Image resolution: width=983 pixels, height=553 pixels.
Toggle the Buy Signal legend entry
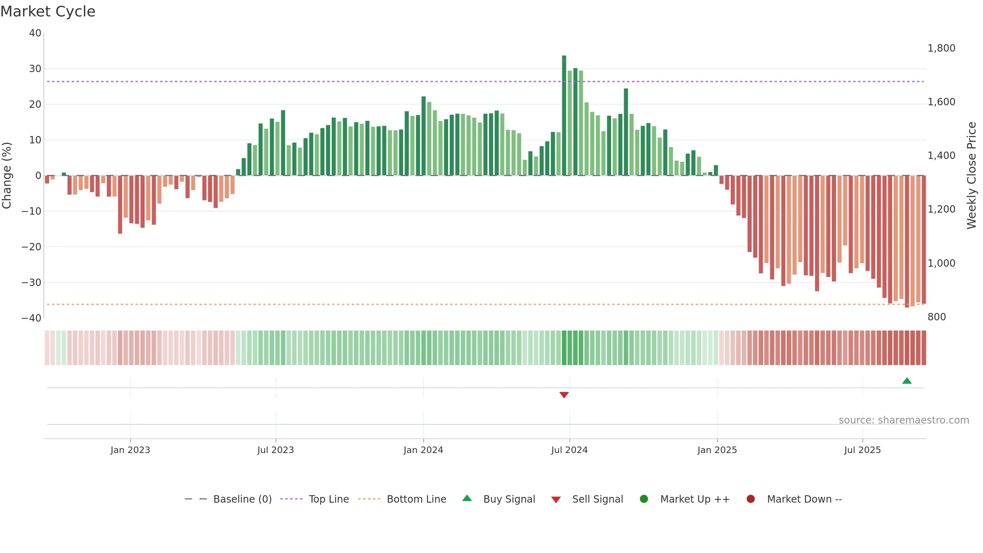click(x=498, y=499)
